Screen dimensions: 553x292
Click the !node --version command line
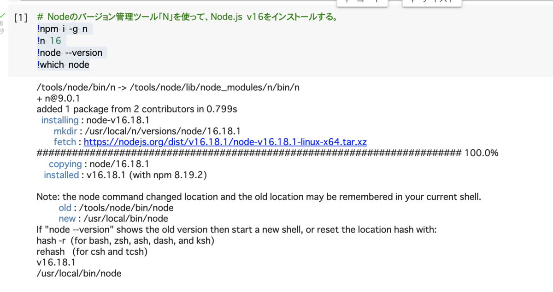[69, 53]
